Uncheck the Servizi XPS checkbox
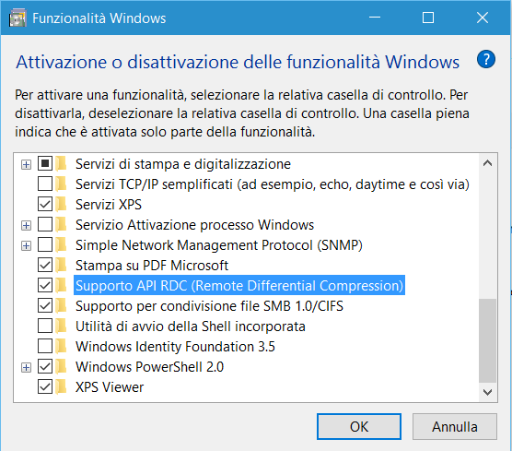The height and width of the screenshot is (451, 512). tap(45, 204)
